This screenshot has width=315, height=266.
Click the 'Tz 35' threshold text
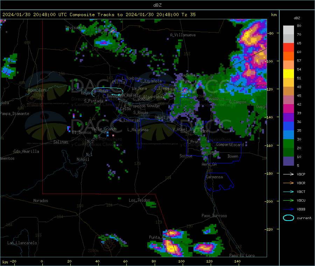point(188,15)
